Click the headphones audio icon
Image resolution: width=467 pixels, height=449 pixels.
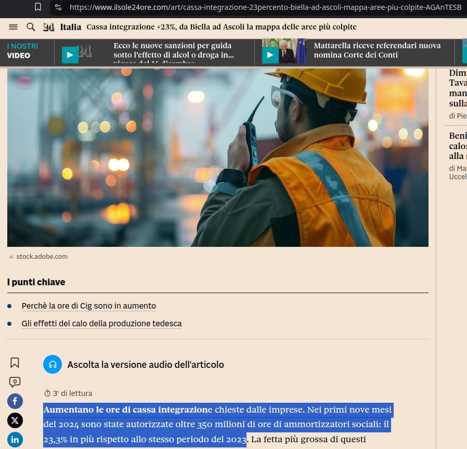tap(53, 365)
